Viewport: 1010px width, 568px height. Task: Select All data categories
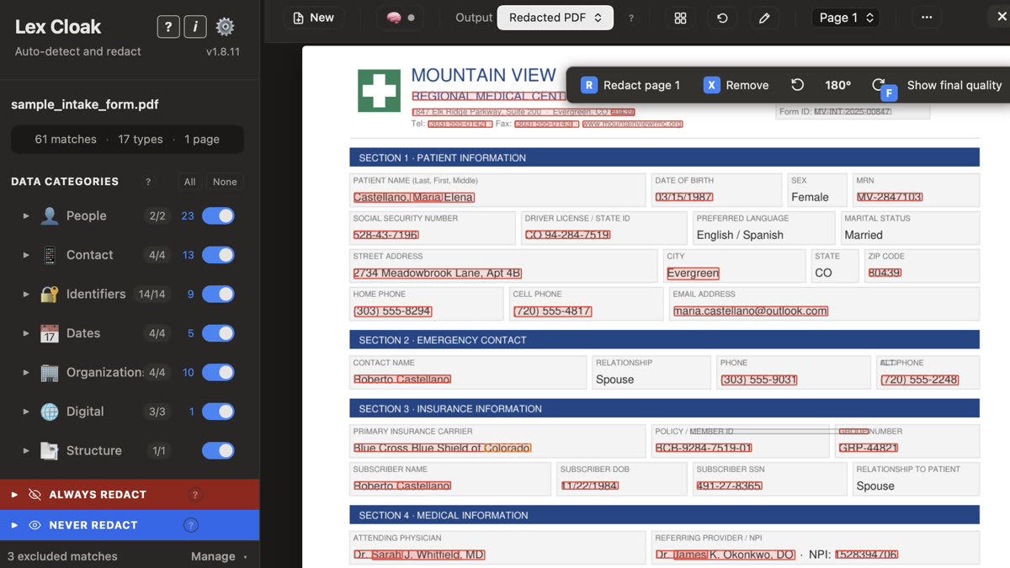(x=190, y=182)
